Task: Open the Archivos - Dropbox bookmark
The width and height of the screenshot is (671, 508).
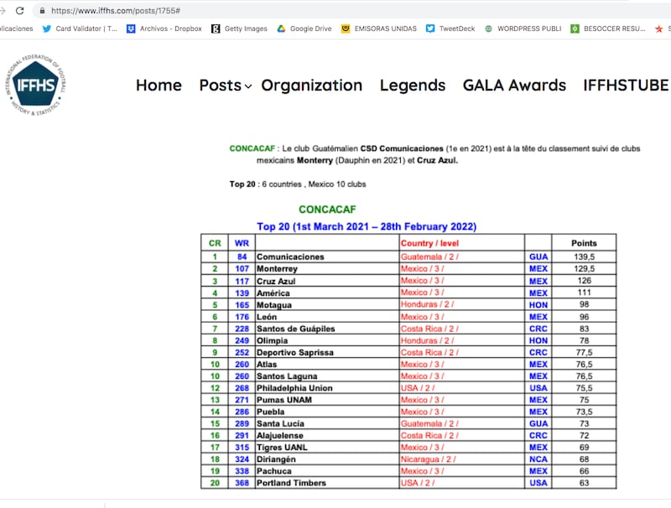Action: (164, 29)
